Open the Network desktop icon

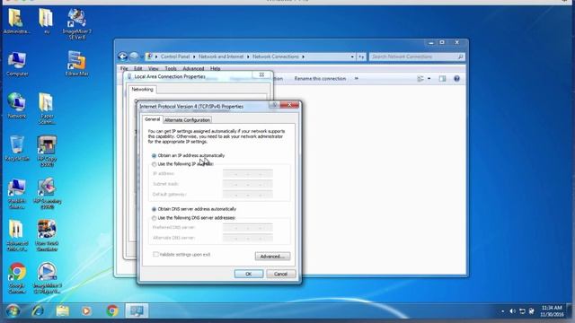[17, 106]
